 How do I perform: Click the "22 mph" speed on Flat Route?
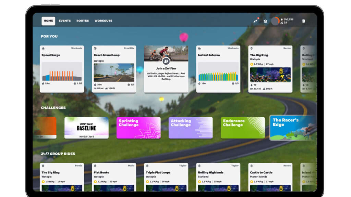(x=113, y=182)
